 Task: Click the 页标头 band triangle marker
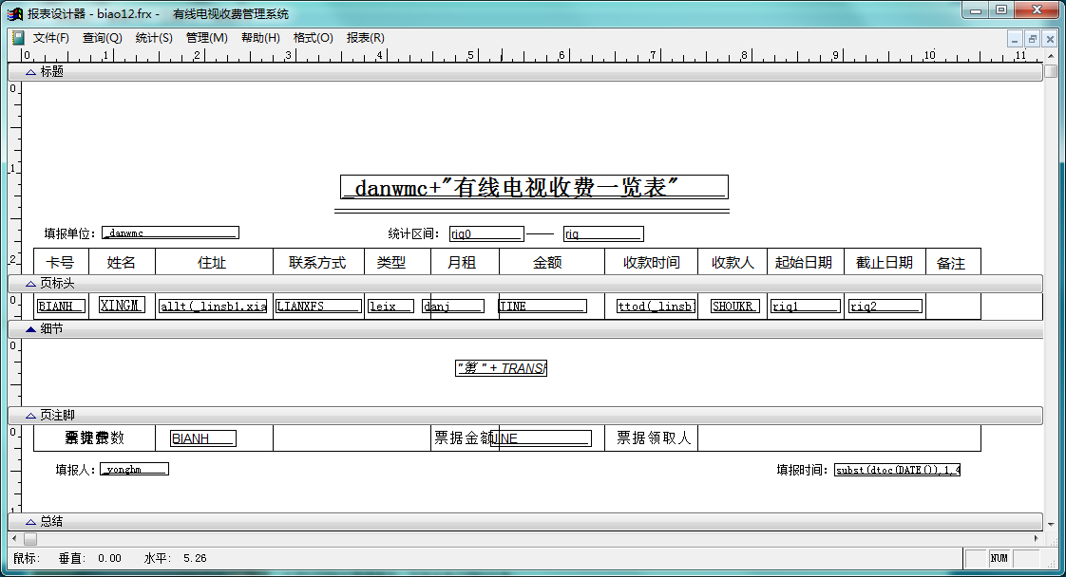pyautogui.click(x=30, y=284)
